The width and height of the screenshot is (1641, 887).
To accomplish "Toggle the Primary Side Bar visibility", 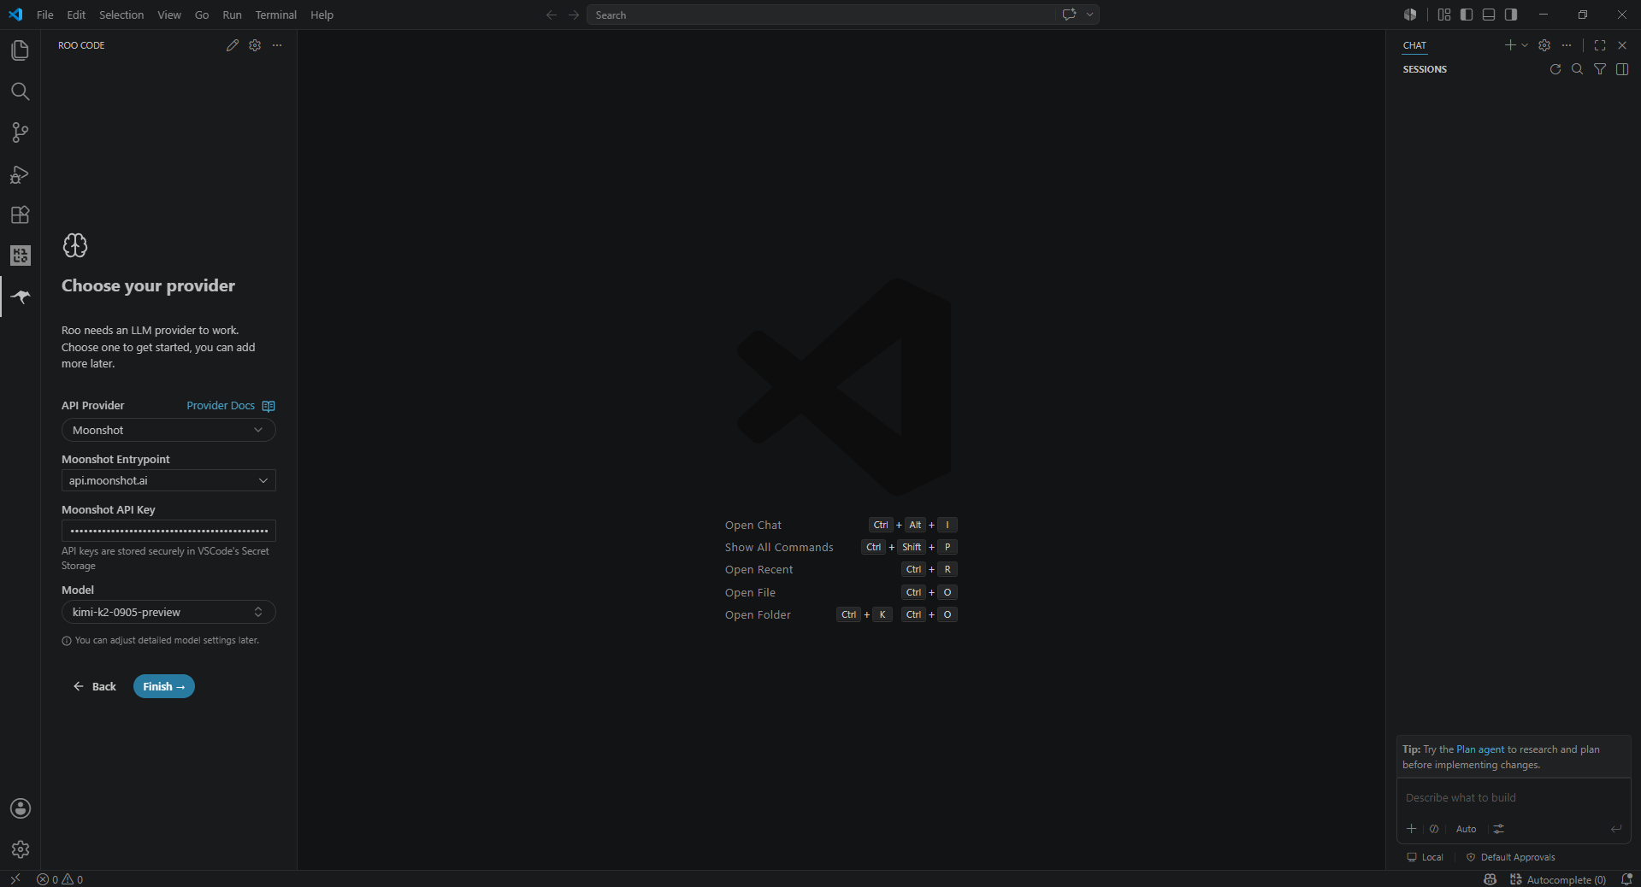I will click(1467, 15).
